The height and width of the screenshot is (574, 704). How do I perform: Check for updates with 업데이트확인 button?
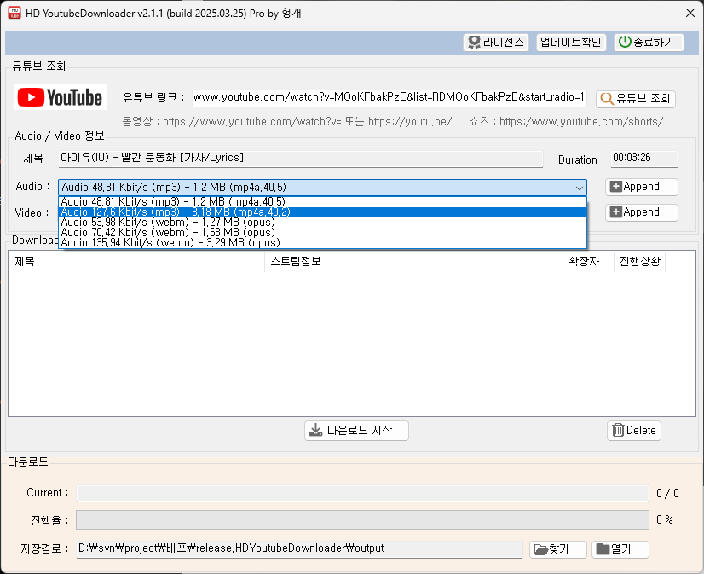coord(571,43)
